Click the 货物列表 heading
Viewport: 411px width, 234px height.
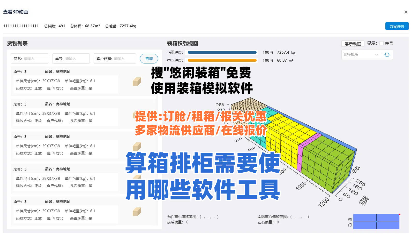17,43
